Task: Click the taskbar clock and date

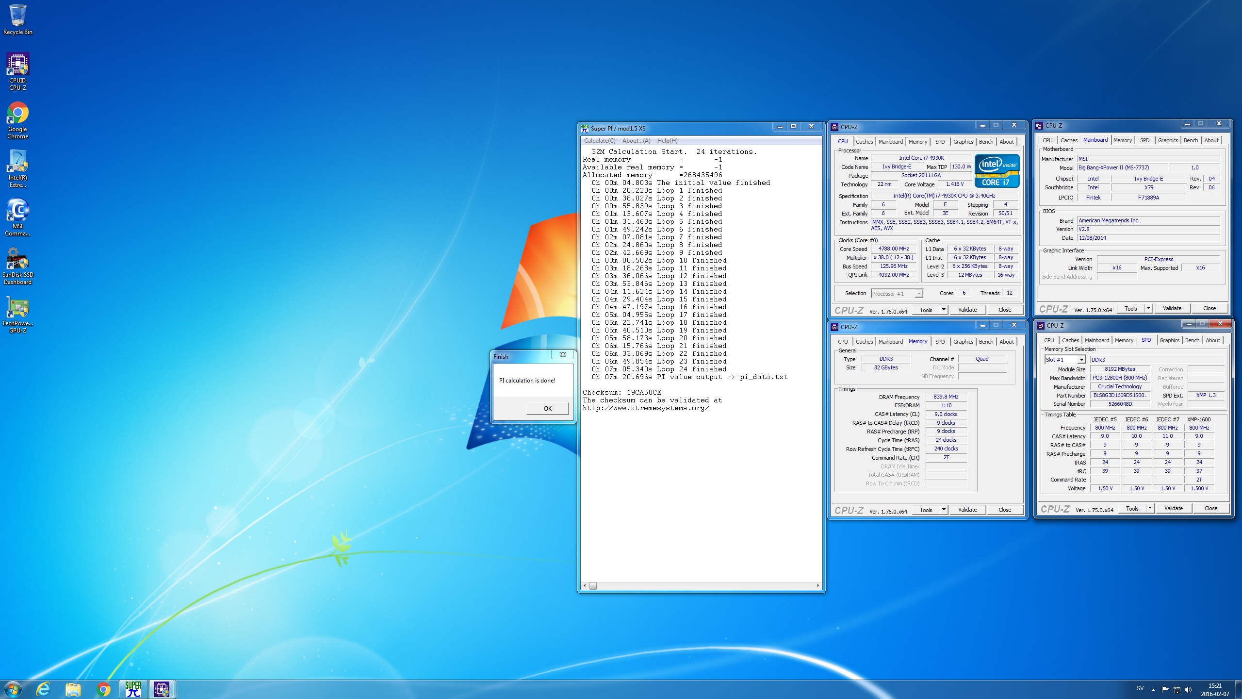Action: (1215, 690)
